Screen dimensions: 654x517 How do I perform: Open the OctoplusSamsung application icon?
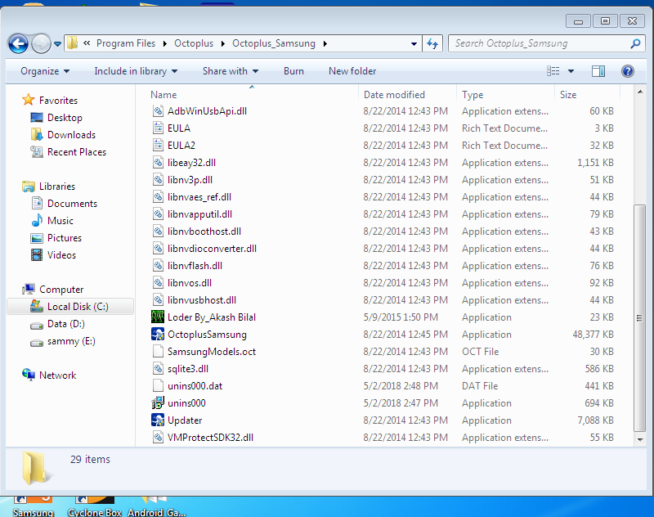click(x=158, y=335)
